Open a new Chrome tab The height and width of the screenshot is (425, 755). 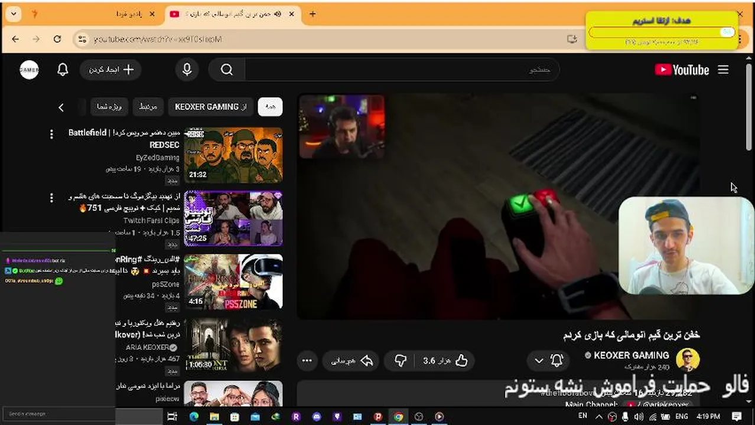tap(313, 14)
